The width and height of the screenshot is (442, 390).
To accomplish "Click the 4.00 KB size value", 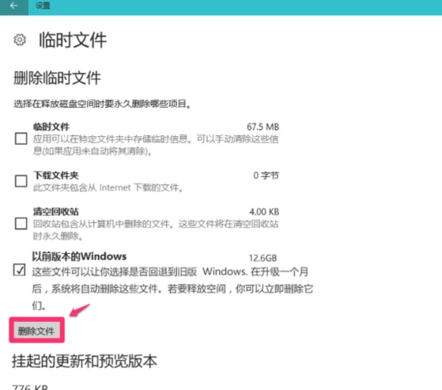I will pyautogui.click(x=264, y=211).
